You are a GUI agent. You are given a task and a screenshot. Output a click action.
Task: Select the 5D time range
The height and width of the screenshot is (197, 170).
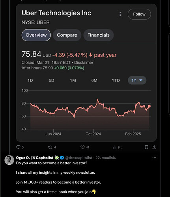(x=52, y=80)
